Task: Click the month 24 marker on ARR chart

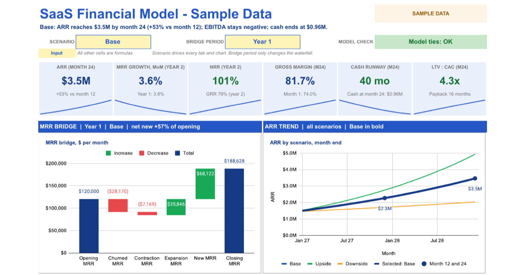Action: click(x=475, y=178)
